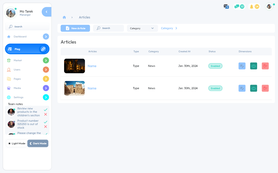Expand the Dashboard sidebar item

click(46, 36)
